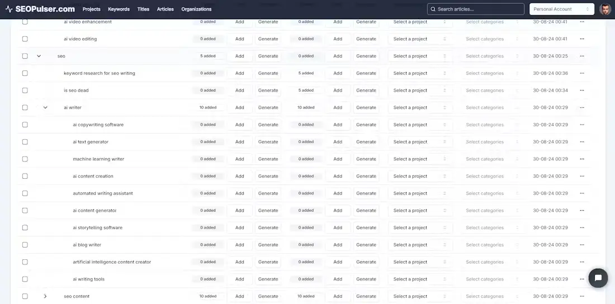Go to the Keywords menu item
The height and width of the screenshot is (304, 615).
coord(119,9)
